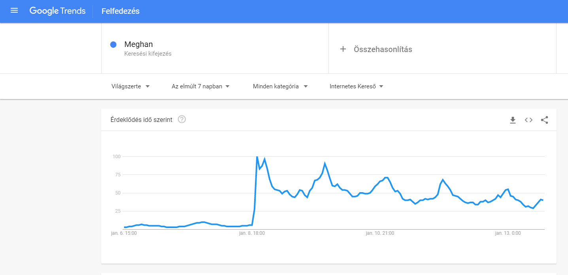Open the Internetes Kereső dropdown
The width and height of the screenshot is (568, 275).
pos(357,86)
